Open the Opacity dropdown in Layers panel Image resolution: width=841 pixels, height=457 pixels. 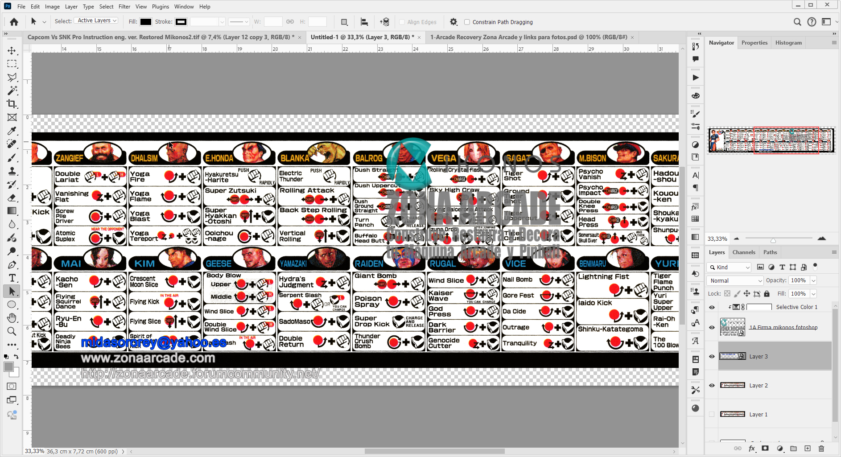point(813,280)
